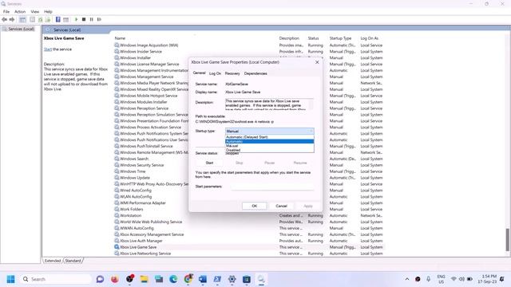The width and height of the screenshot is (511, 287).
Task: Open the File menu
Action: click(x=6, y=12)
